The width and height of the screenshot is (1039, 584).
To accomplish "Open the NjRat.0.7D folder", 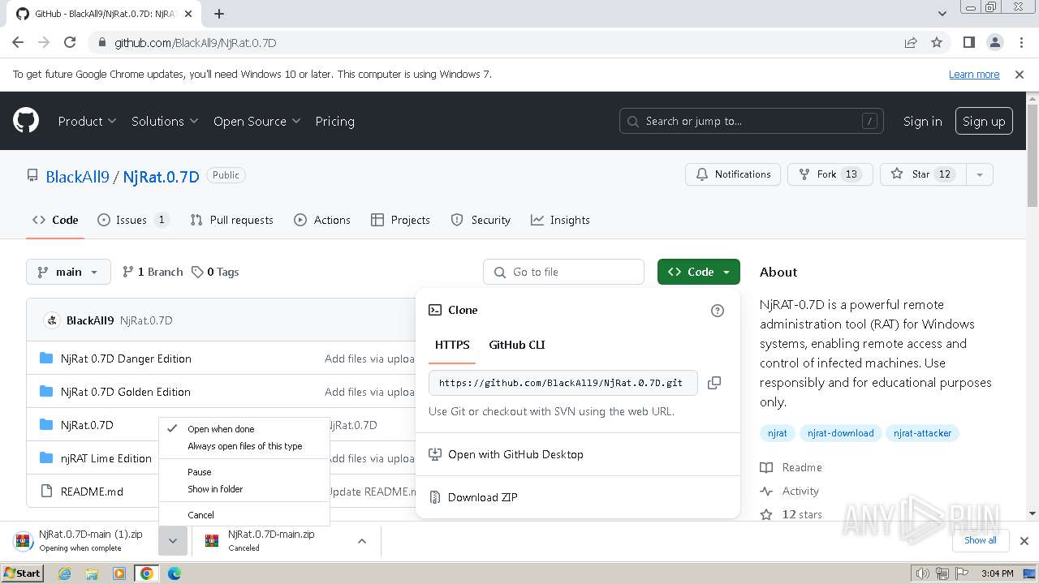I will [x=87, y=425].
